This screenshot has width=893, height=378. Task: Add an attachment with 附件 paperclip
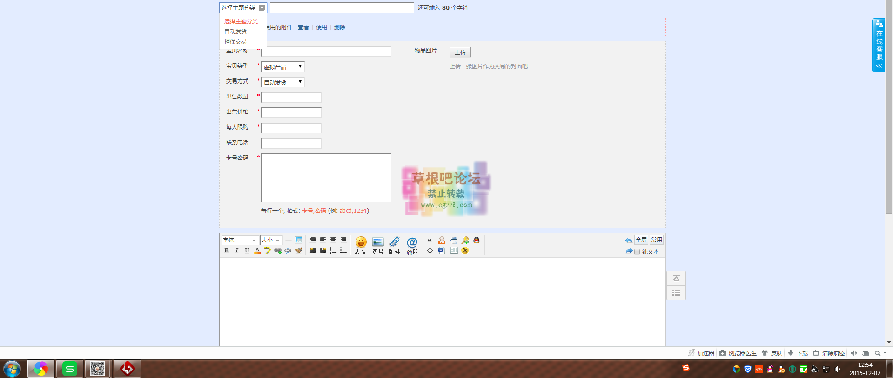click(395, 246)
